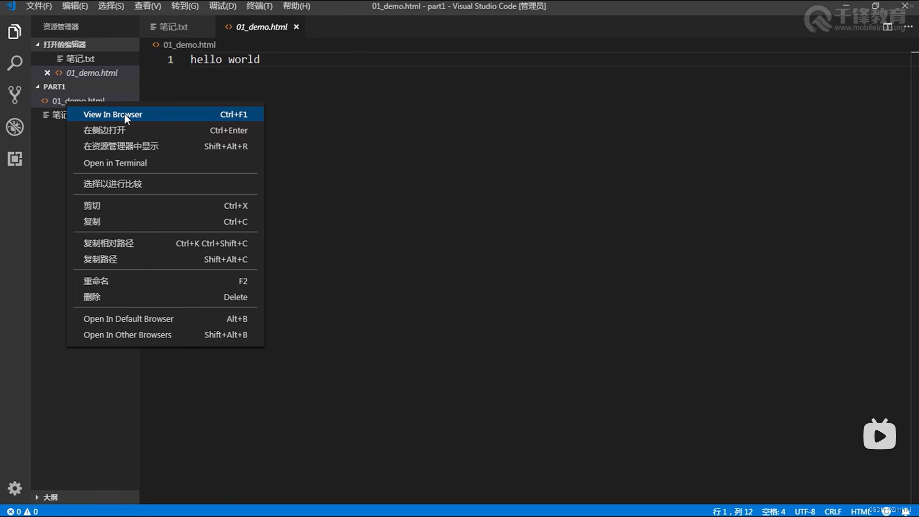Open the Explorer view in activity bar
The image size is (919, 517).
pyautogui.click(x=15, y=32)
